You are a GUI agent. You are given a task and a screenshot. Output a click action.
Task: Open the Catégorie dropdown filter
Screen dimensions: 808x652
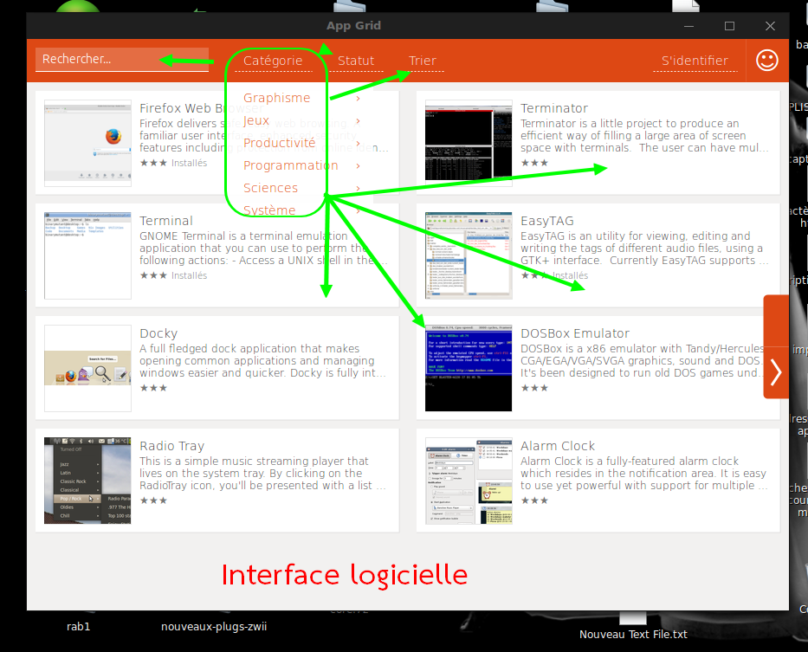[x=273, y=61]
